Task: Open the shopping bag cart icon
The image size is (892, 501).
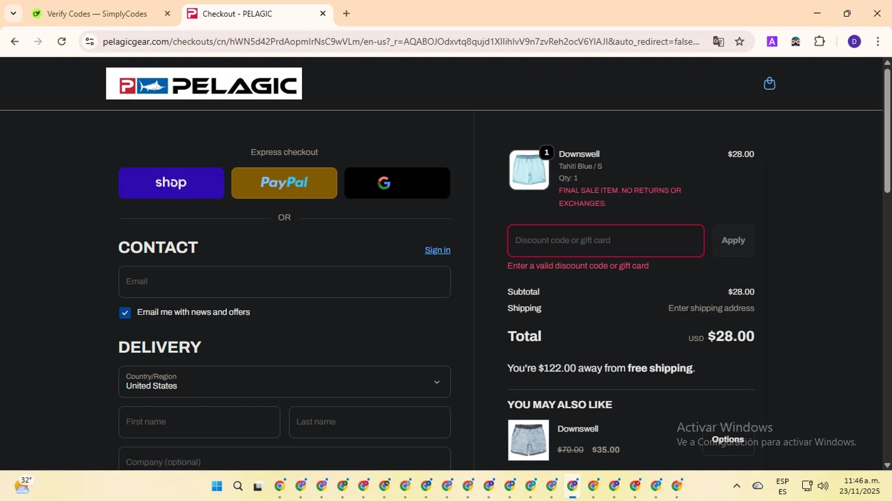Action: pyautogui.click(x=769, y=83)
